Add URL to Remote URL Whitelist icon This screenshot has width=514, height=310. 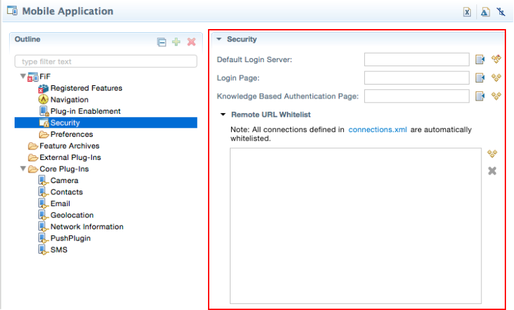pos(492,153)
